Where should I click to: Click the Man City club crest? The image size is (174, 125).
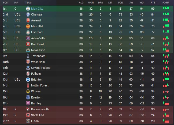point(28,9)
